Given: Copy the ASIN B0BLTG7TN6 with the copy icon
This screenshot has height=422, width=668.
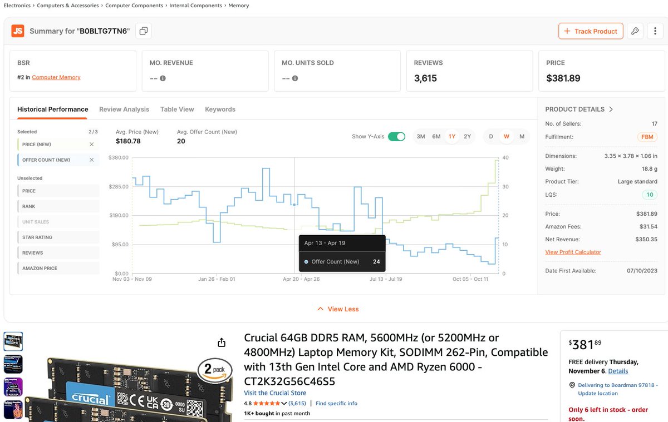Looking at the screenshot, I should point(144,31).
